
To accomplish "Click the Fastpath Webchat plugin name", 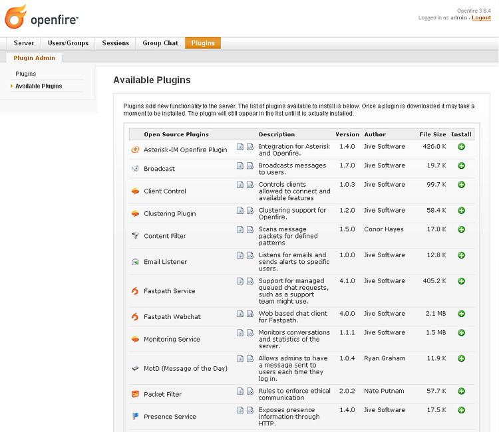I will pyautogui.click(x=172, y=316).
